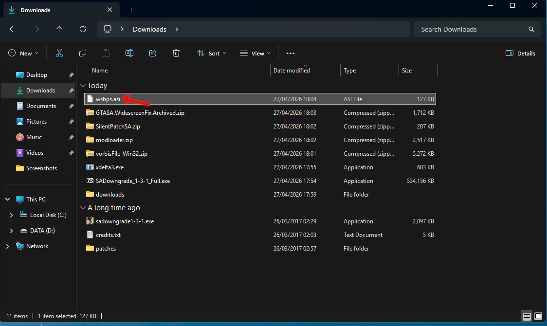Select the xdelta3.exe file icon
This screenshot has width=547, height=326.
(90, 167)
